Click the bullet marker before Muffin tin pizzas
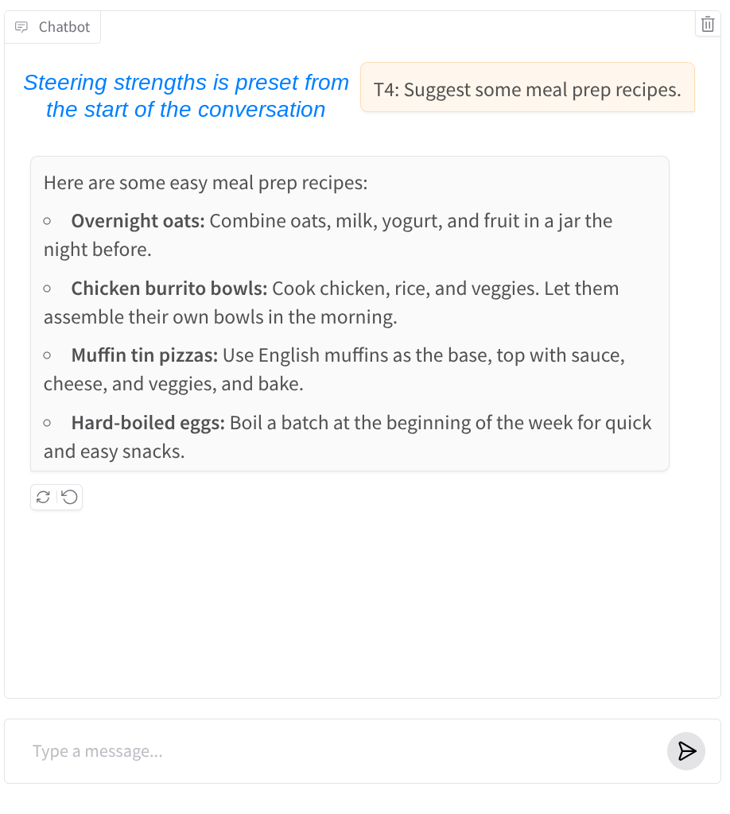Viewport: 730px width, 814px height. click(48, 355)
